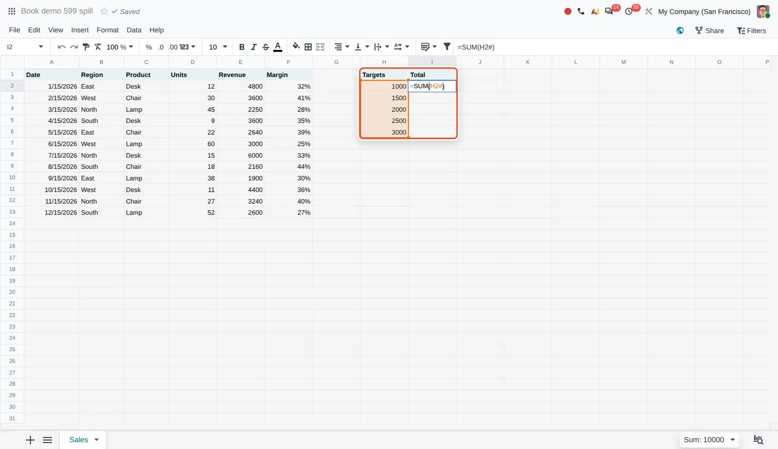Image resolution: width=778 pixels, height=449 pixels.
Task: Open the Filters panel
Action: [x=751, y=31]
